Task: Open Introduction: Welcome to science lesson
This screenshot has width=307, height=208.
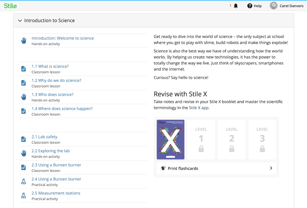Action: (63, 38)
